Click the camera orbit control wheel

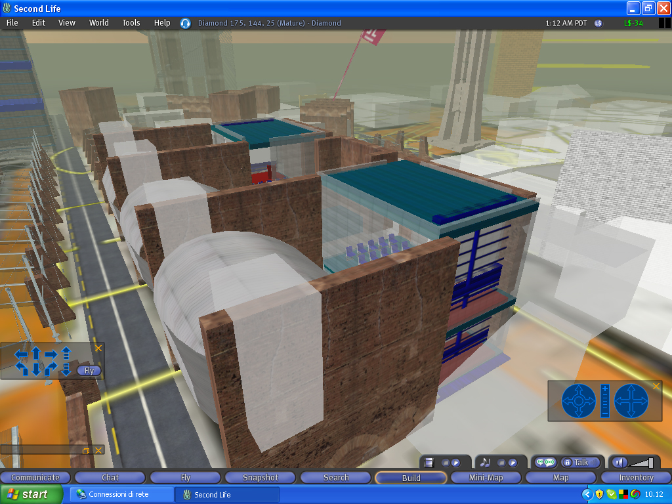pyautogui.click(x=578, y=400)
